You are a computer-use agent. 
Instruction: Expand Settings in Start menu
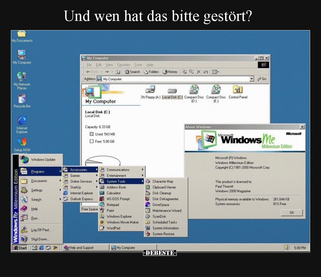pos(40,190)
